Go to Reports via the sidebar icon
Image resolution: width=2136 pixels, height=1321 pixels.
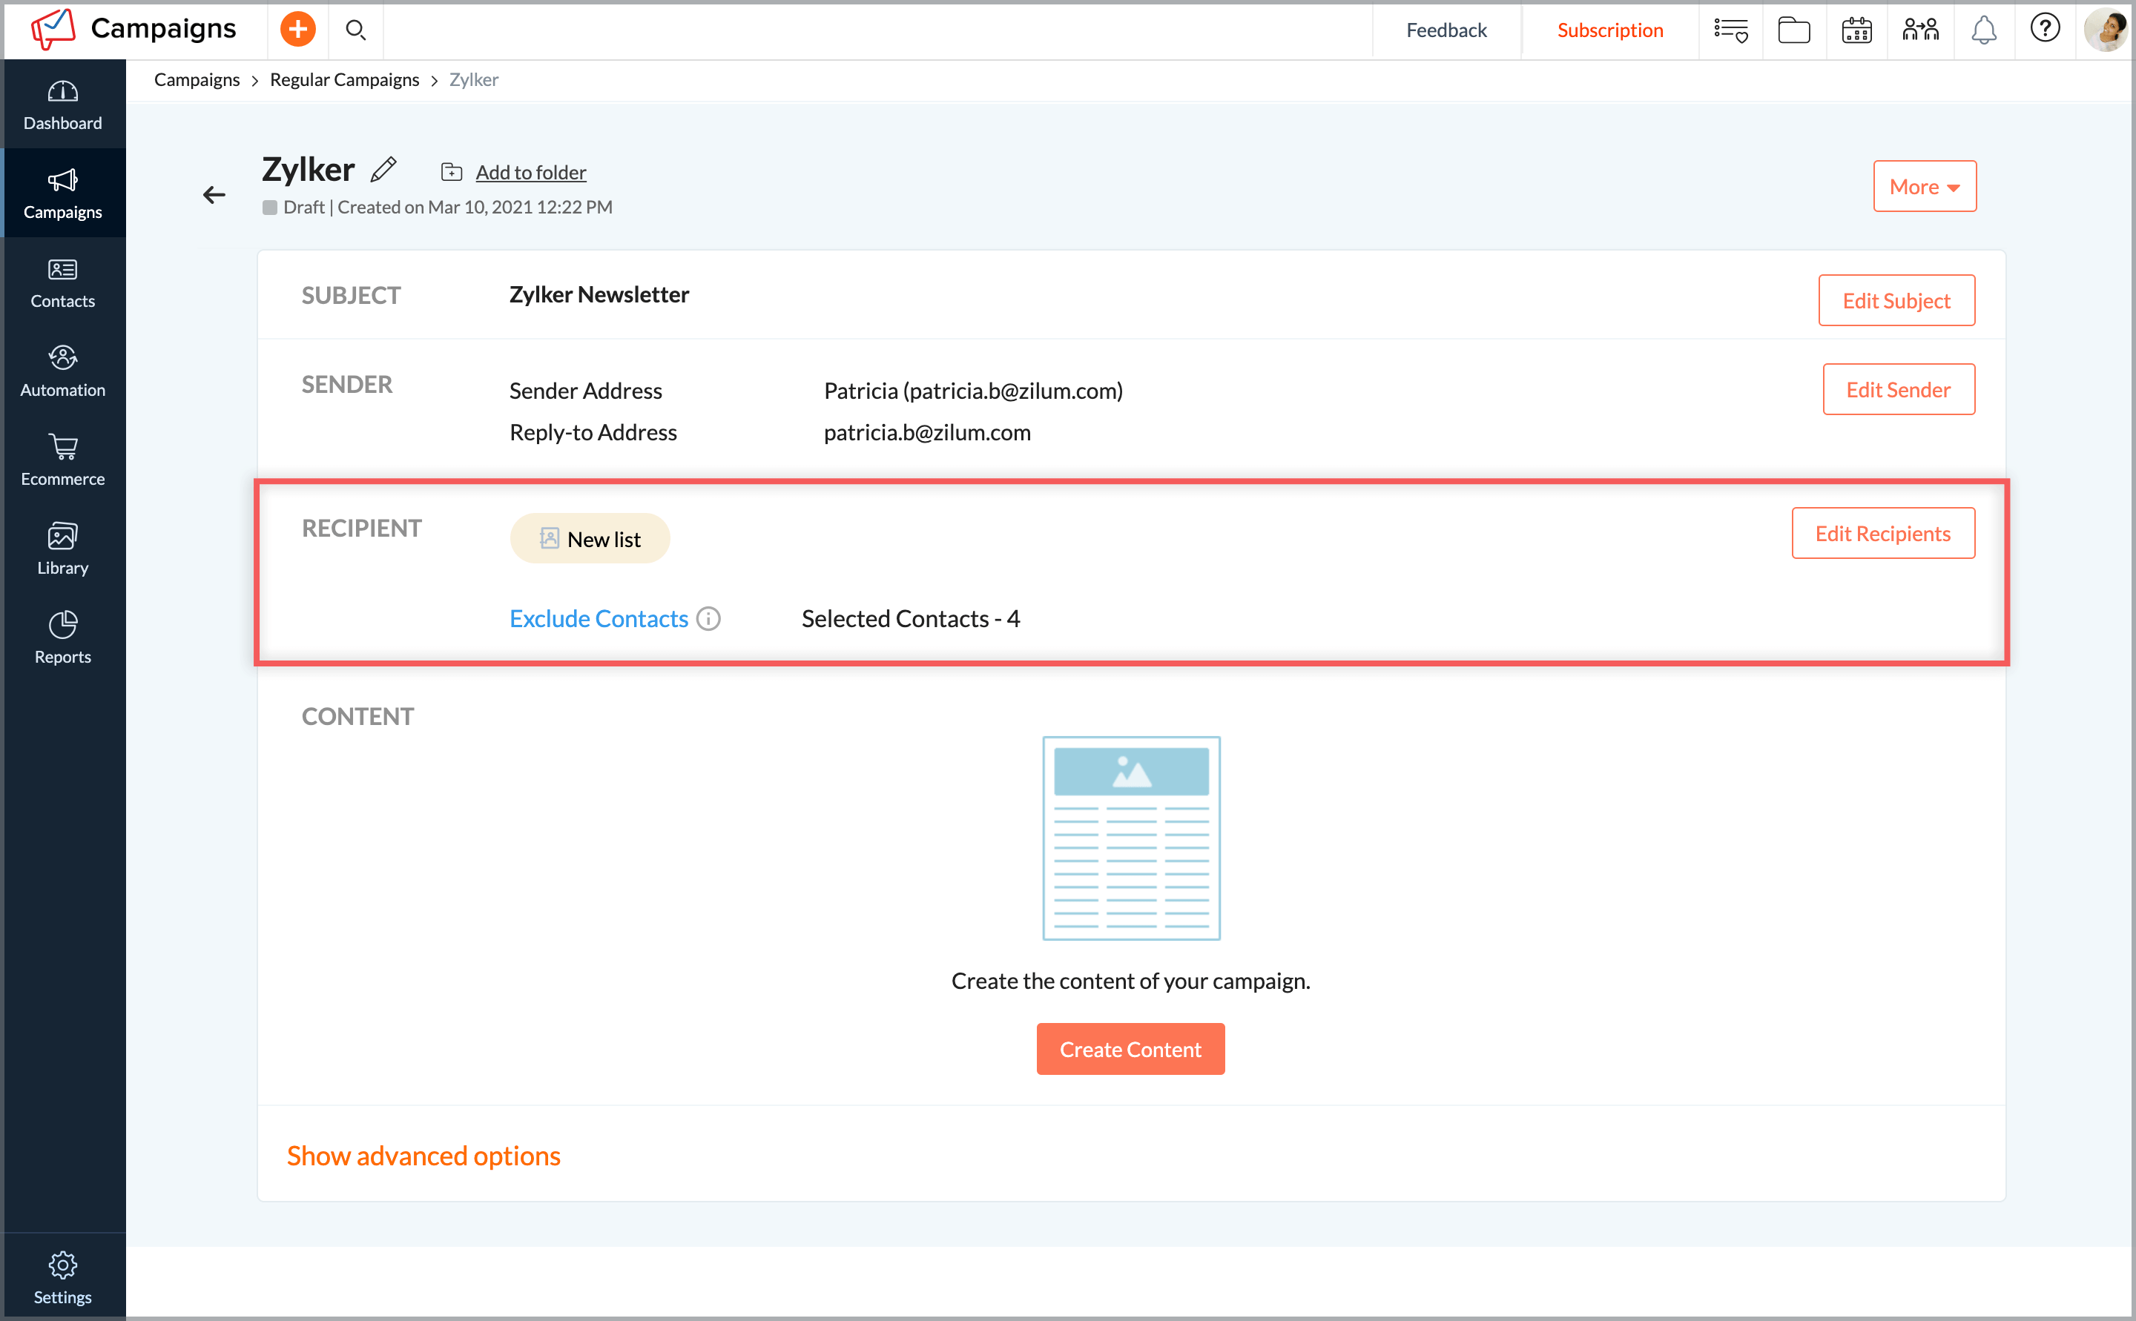62,636
